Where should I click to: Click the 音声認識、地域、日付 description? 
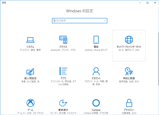[x=129, y=82]
